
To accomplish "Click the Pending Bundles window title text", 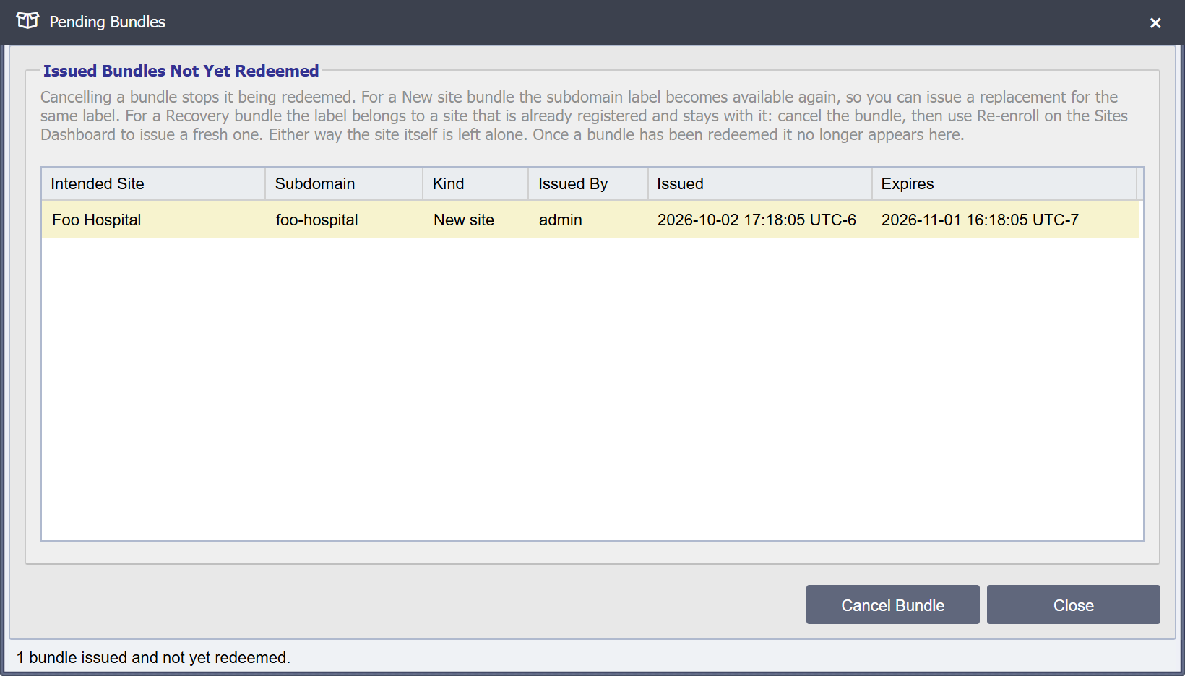I will tap(107, 22).
